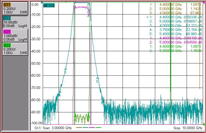Click the 0.00 y-axis label
This screenshot has width=206, height=133.
(35, 5)
